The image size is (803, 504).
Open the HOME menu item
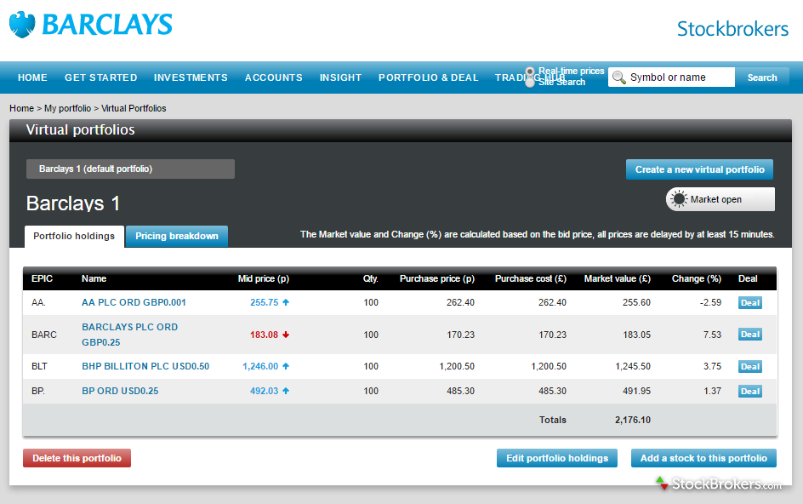[x=32, y=78]
